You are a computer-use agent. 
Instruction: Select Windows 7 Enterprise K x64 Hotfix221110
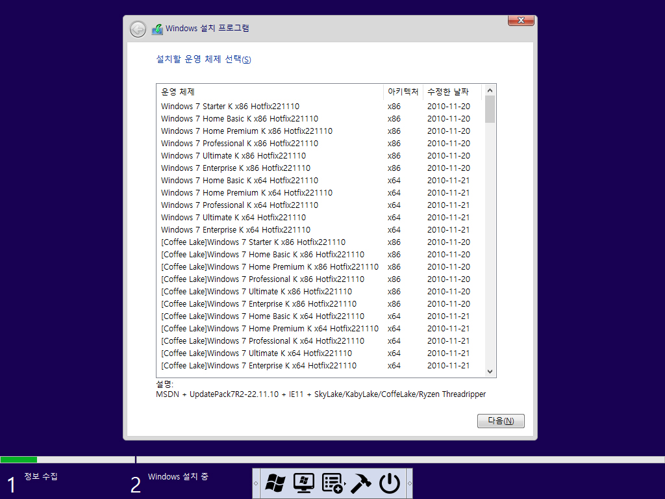320,229
